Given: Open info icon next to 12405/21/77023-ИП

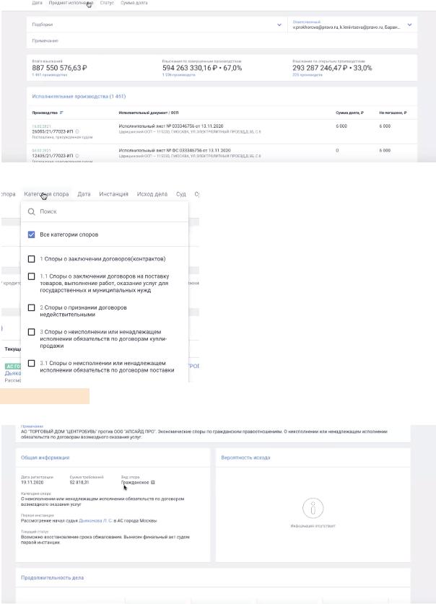Looking at the screenshot, I should [77, 156].
